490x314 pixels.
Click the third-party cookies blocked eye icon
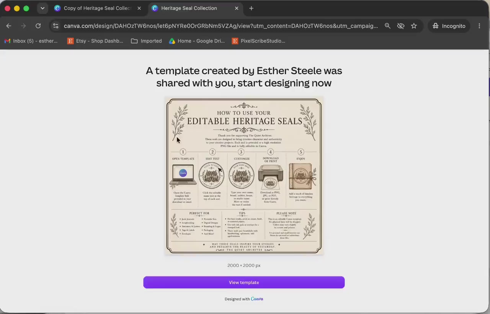point(401,26)
